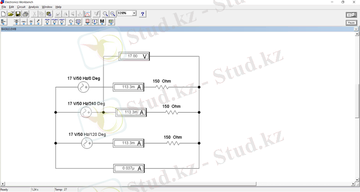Select the ammeter reading 0.037µ

[129, 168]
